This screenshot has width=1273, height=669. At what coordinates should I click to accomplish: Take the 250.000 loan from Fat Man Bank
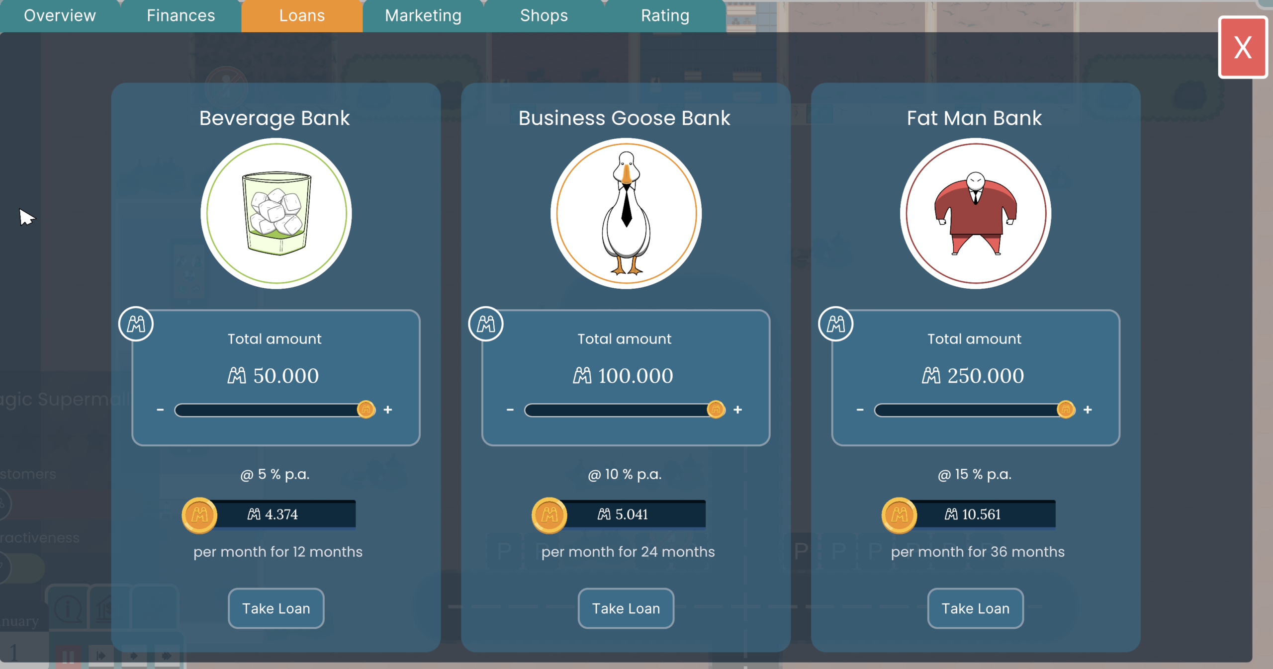coord(975,608)
